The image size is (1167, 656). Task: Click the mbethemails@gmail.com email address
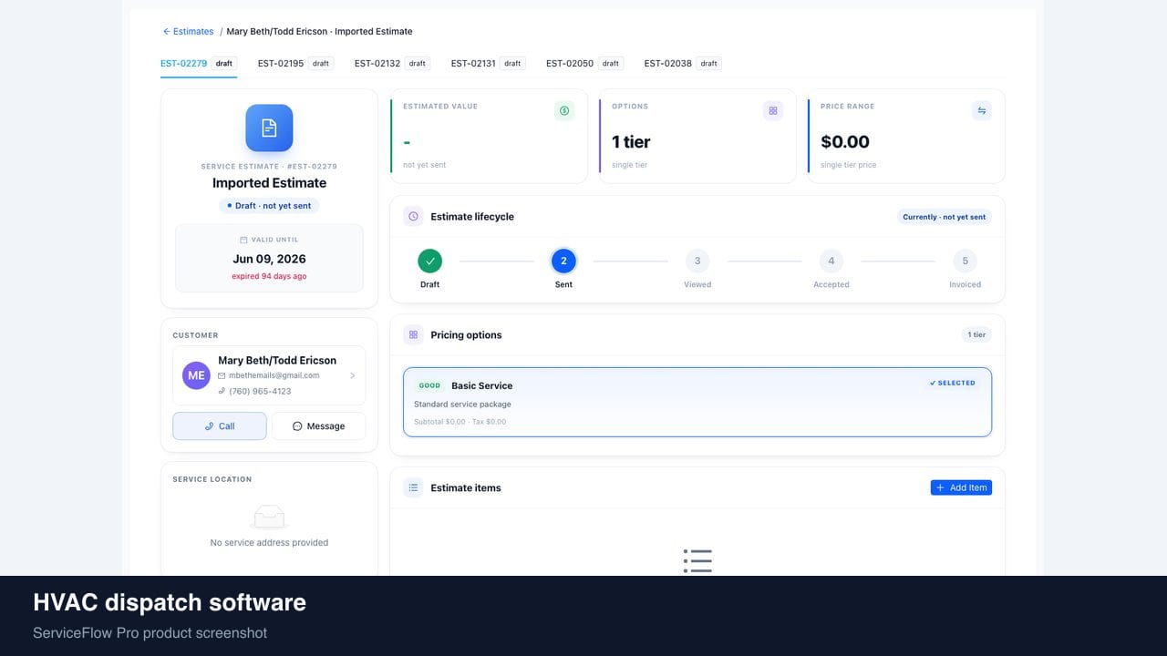(x=274, y=375)
